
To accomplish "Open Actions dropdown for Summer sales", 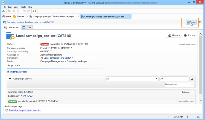I will pos(187,92).
